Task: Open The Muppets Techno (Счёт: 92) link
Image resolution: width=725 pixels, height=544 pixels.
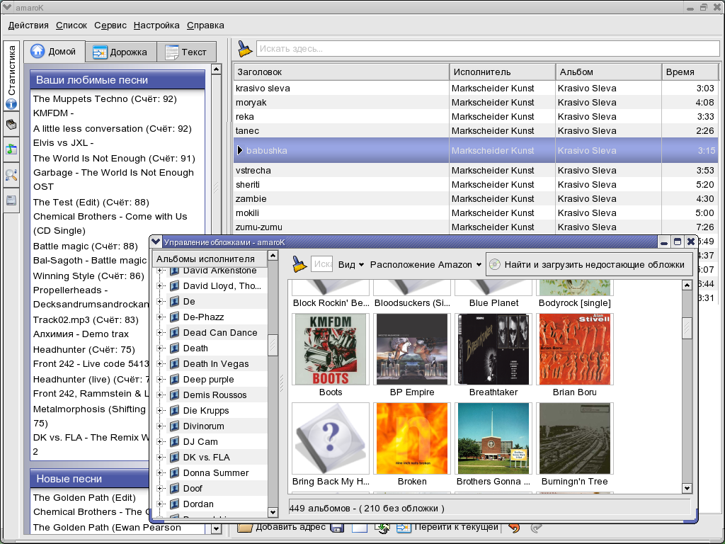Action: click(105, 99)
